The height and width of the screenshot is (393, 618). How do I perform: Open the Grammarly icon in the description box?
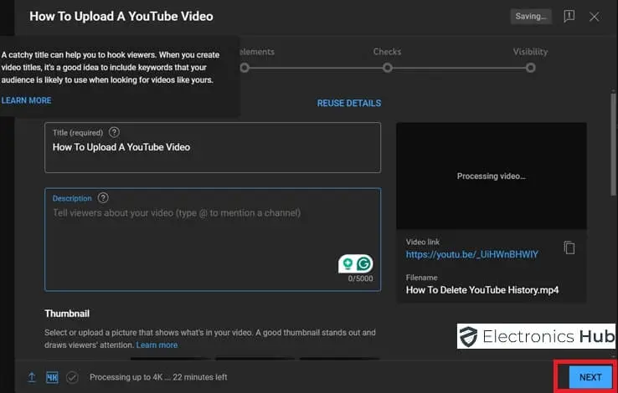click(x=363, y=263)
